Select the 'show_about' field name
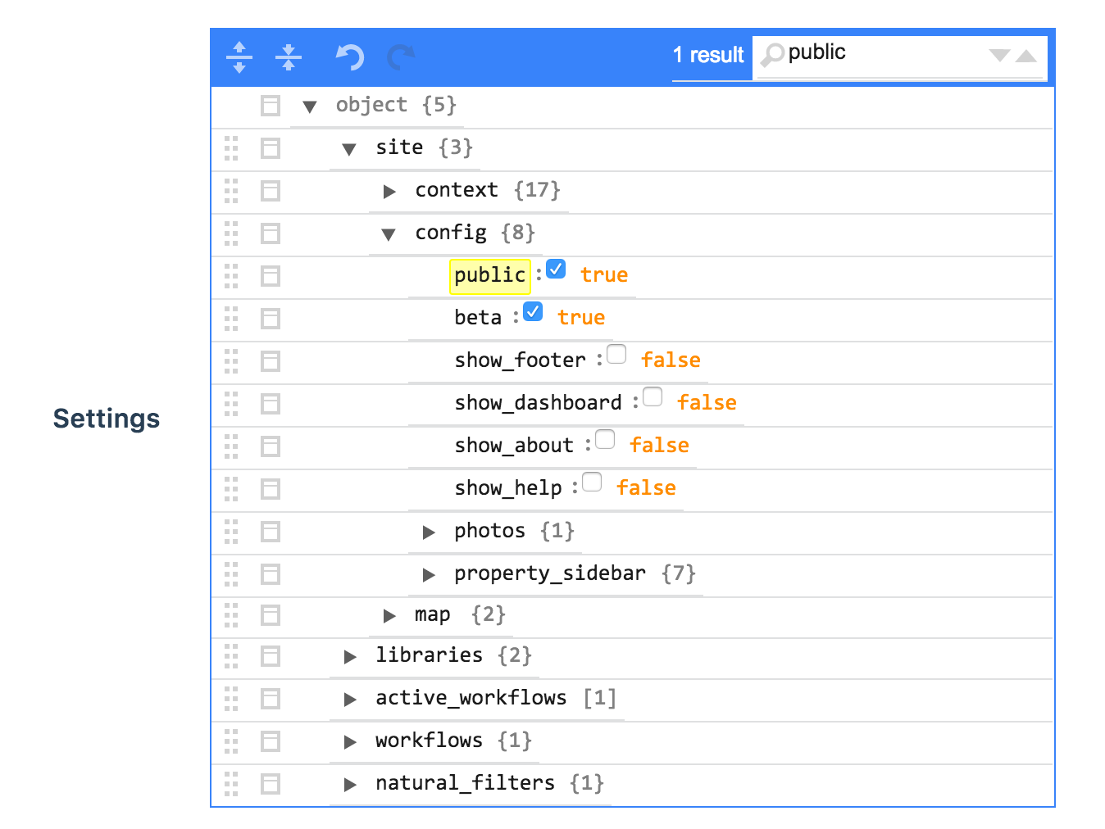The height and width of the screenshot is (829, 1105). pos(514,446)
